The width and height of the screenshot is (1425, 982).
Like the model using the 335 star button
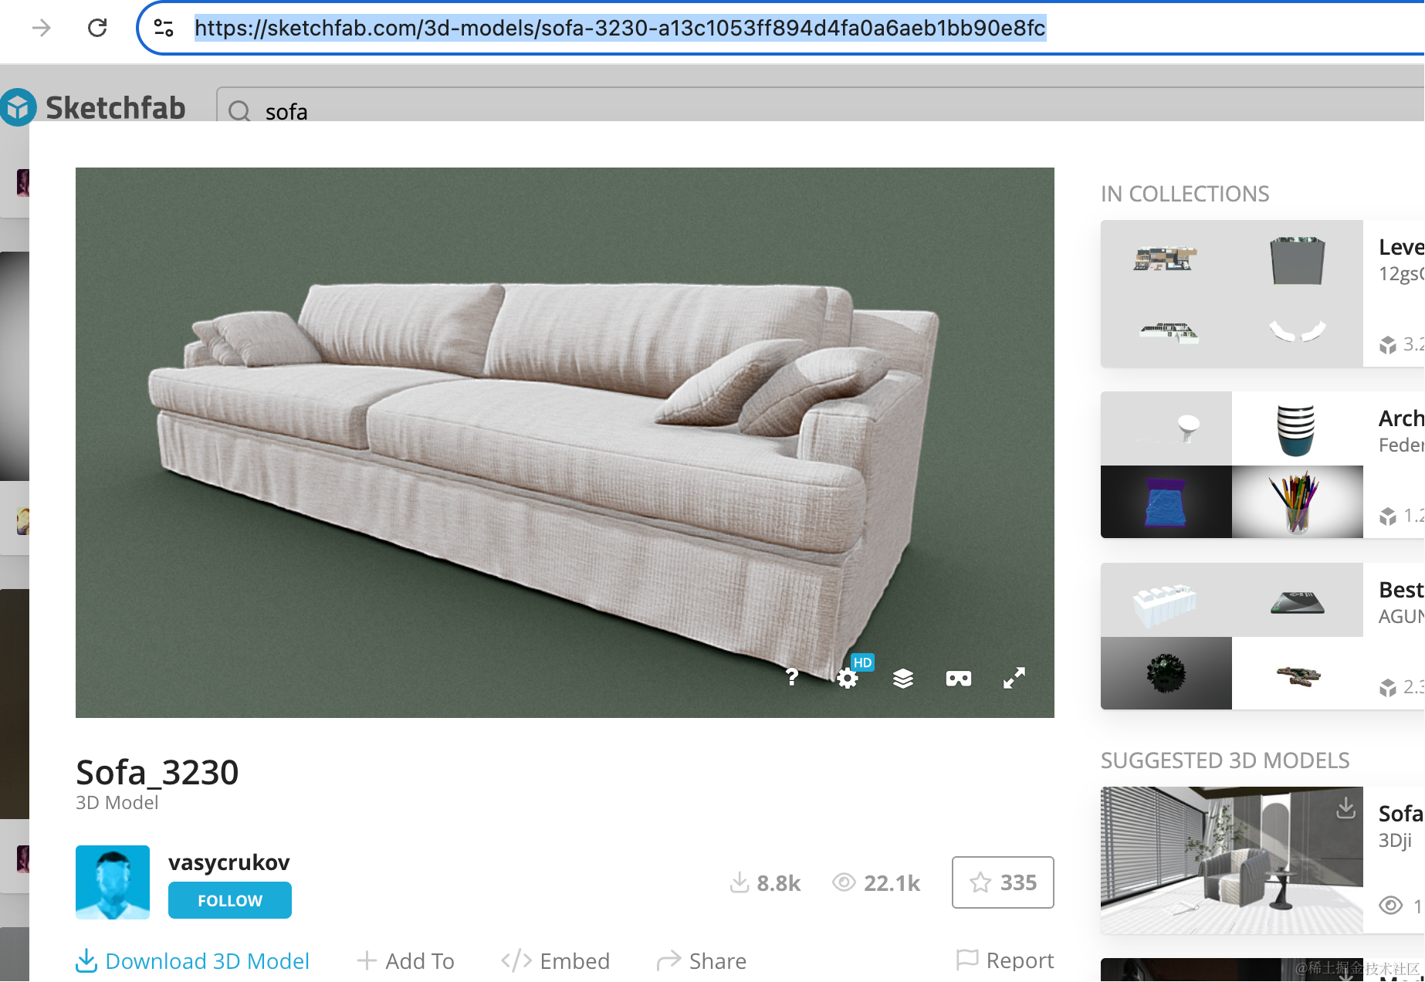[x=1003, y=882]
